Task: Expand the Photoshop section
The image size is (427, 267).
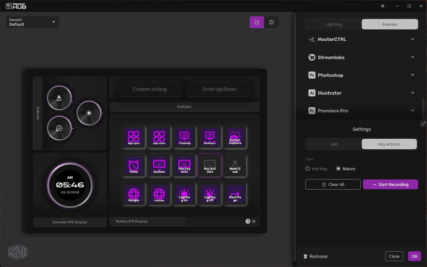Action: (x=360, y=75)
